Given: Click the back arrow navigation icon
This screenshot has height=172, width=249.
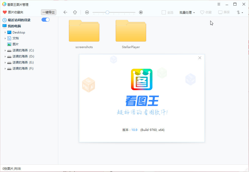Looking at the screenshot, I should pyautogui.click(x=65, y=12).
